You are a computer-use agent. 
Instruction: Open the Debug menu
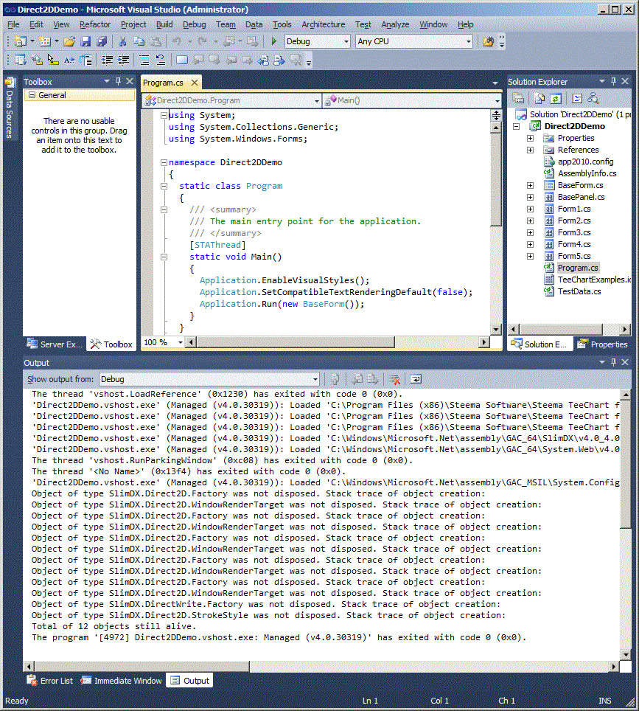(194, 24)
